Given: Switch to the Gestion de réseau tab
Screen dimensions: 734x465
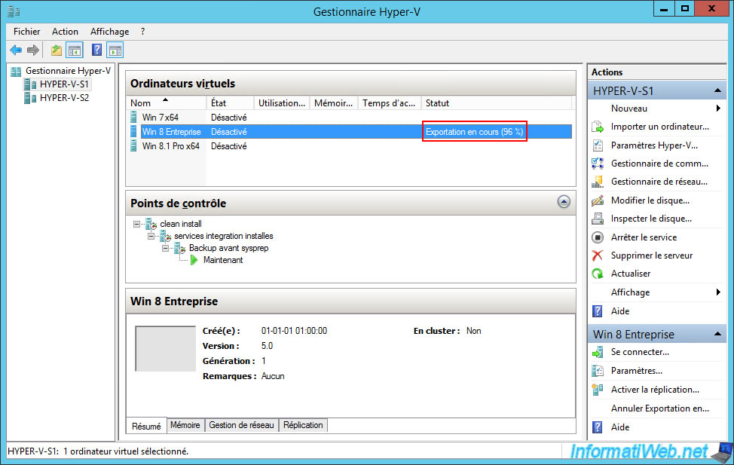Looking at the screenshot, I should coord(241,425).
